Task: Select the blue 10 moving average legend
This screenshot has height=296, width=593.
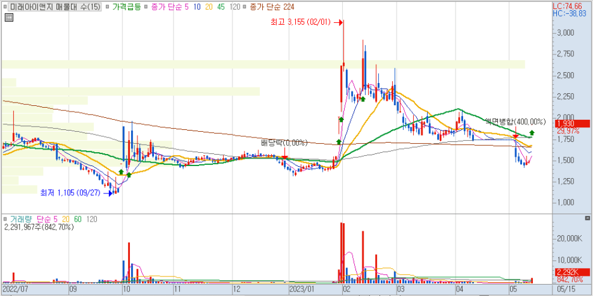Action: pos(198,7)
